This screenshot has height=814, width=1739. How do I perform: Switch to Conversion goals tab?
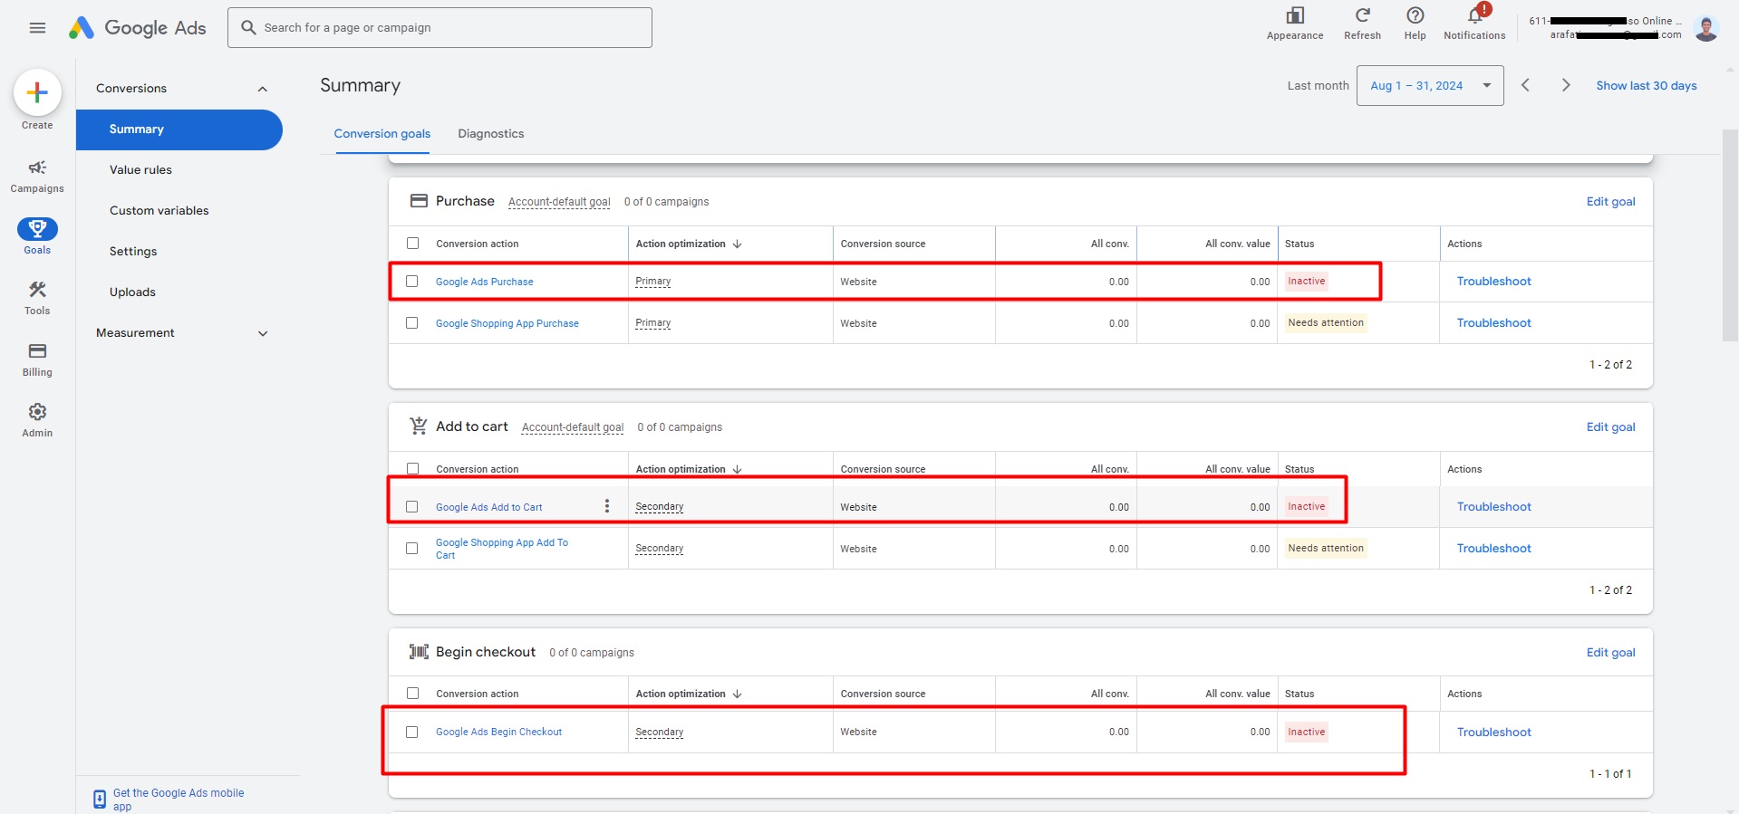point(382,134)
